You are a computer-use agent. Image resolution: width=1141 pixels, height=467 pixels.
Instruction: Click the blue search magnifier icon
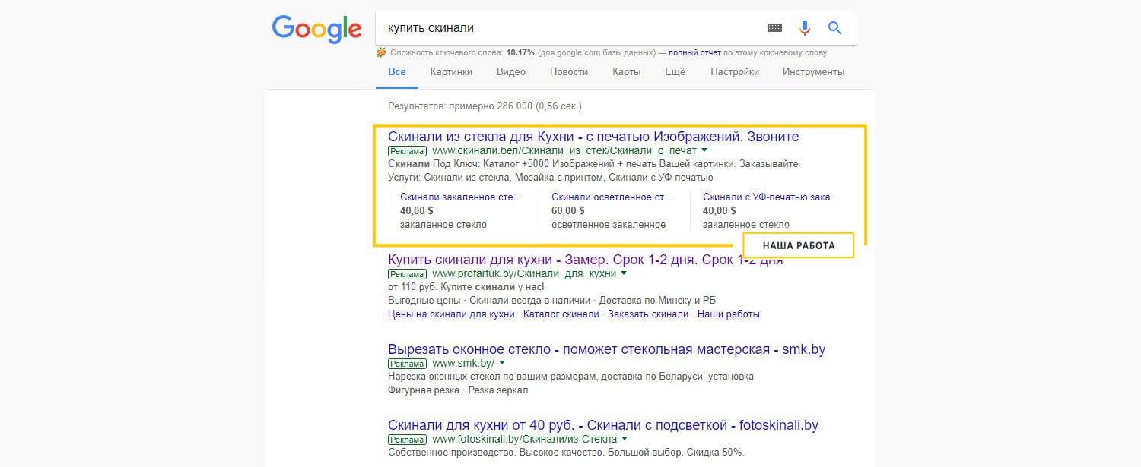click(834, 28)
